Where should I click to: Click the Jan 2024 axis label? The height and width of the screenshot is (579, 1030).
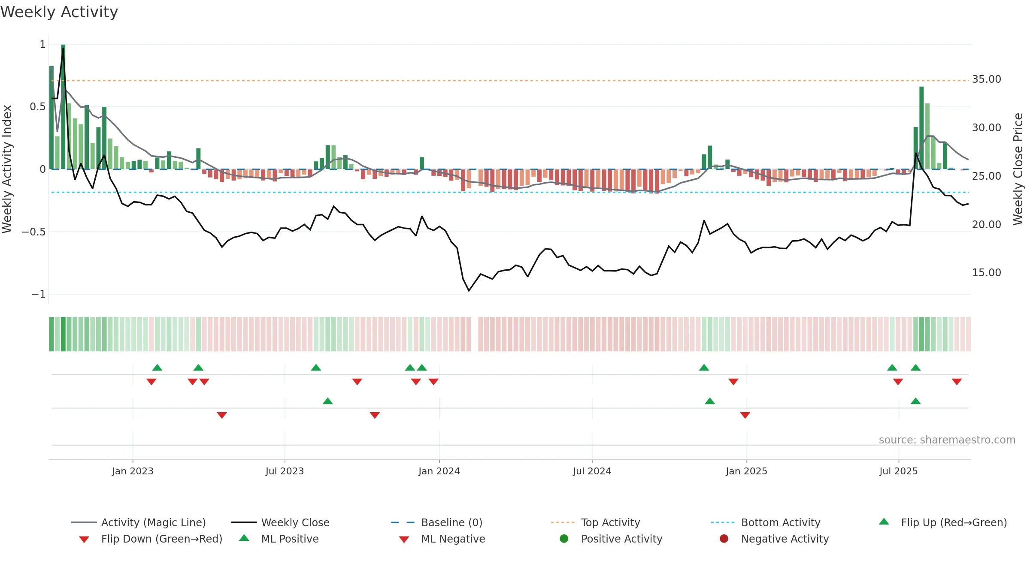[439, 471]
